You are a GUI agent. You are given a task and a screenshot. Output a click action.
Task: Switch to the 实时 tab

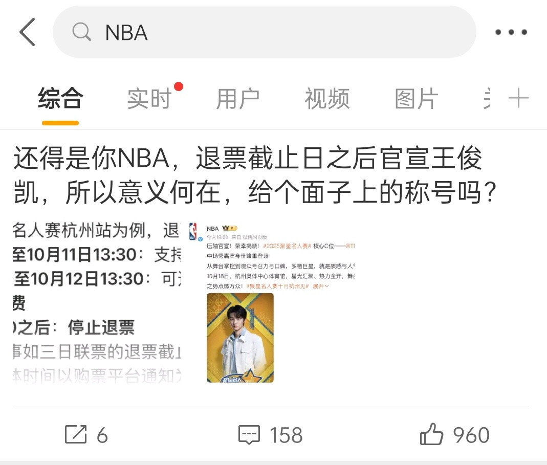(x=149, y=99)
